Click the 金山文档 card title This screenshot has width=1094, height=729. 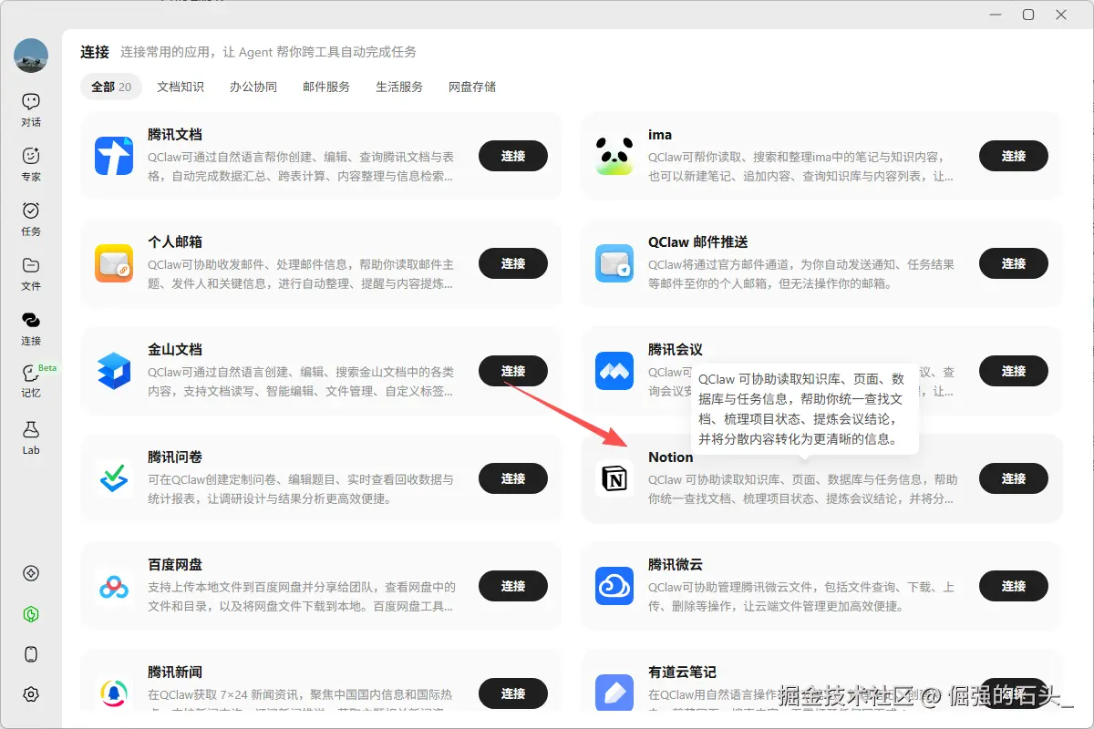coord(175,350)
